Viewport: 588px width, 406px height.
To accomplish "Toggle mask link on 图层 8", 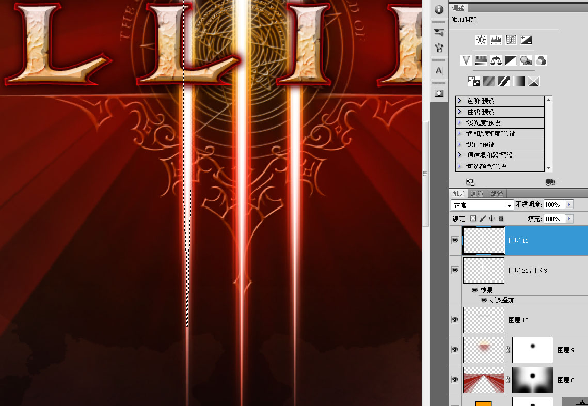I will 508,380.
